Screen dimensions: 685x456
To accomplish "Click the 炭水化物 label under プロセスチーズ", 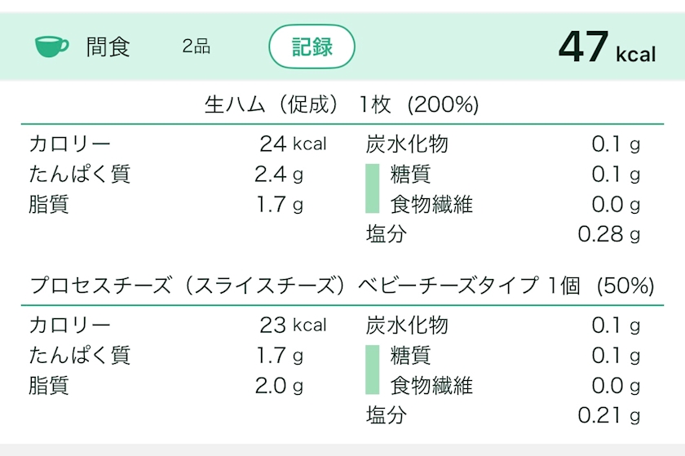I will pyautogui.click(x=408, y=325).
